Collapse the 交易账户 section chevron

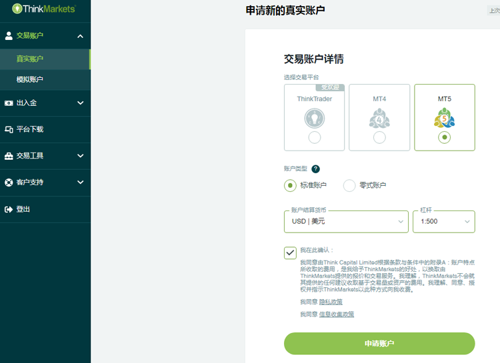click(81, 36)
